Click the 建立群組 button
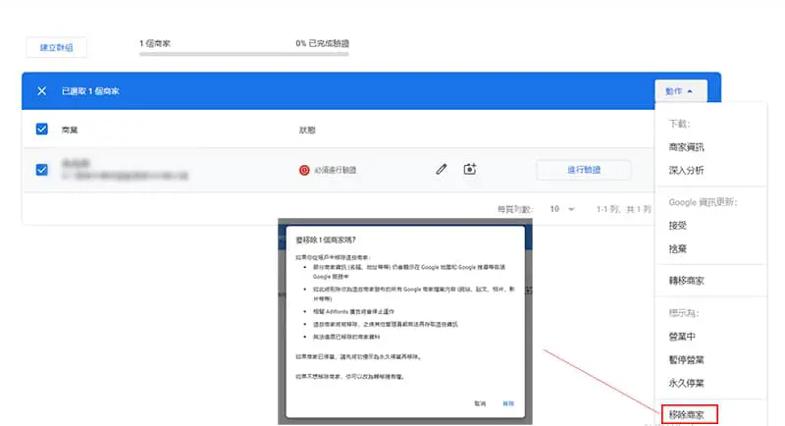 (x=55, y=47)
